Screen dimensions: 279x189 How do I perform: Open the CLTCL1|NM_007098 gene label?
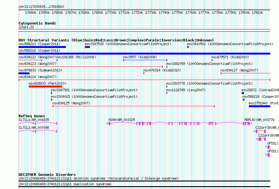34,128
